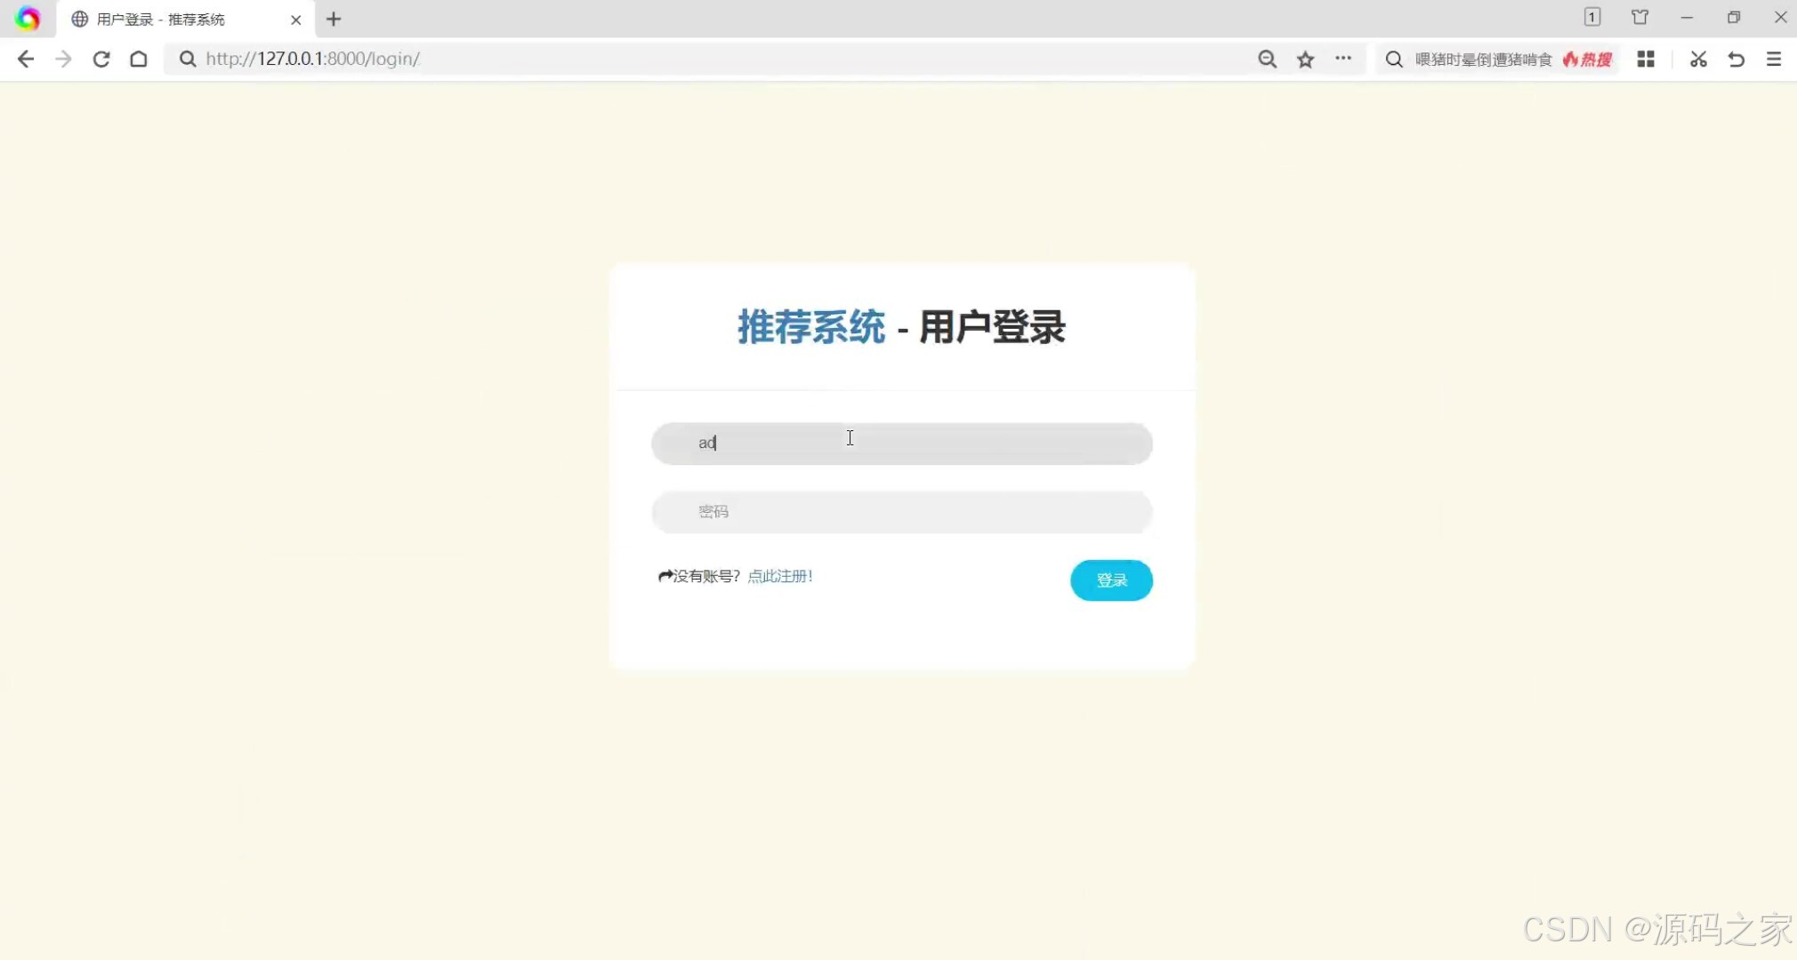Click the forward navigation arrow
1797x960 pixels.
63,59
